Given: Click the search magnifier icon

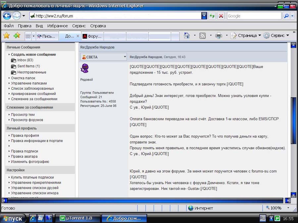Looking at the screenshot, I should tap(286, 16).
